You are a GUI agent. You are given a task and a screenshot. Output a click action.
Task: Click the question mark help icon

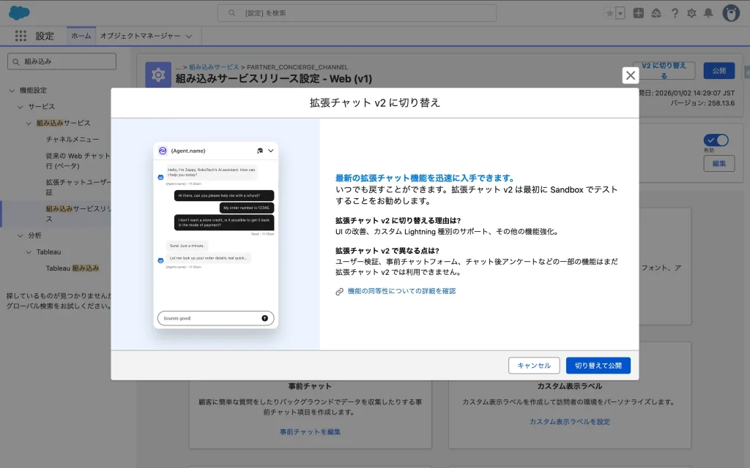(x=674, y=13)
